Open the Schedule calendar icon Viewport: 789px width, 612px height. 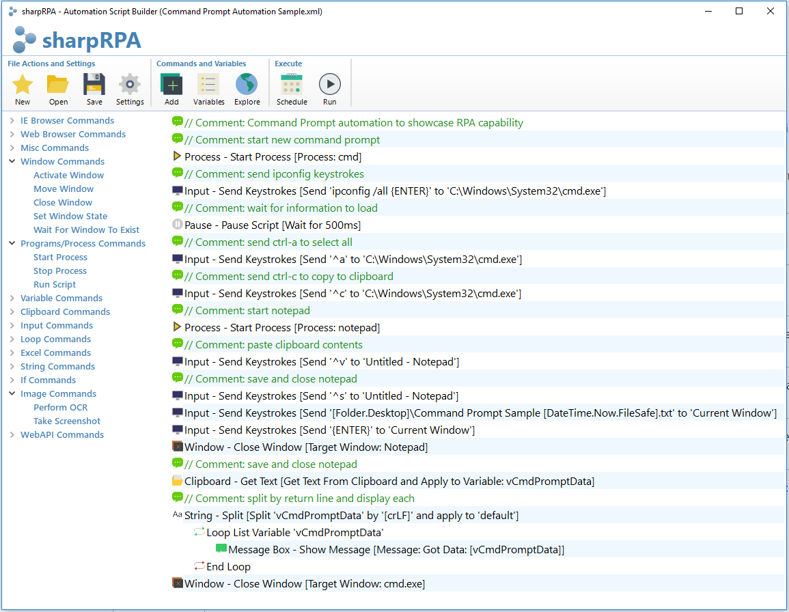(x=291, y=85)
